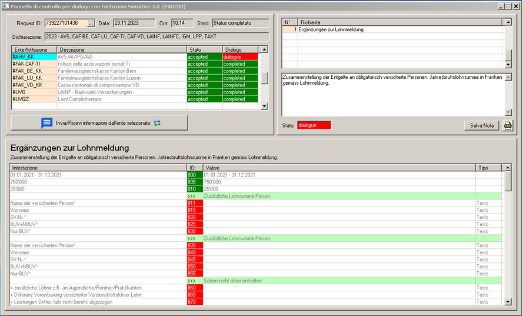This screenshot has height=316, width=523.
Task: Click the Valore cell for ID 811
Action: 338,203
